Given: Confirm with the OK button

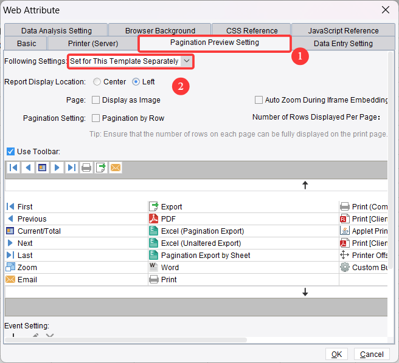Looking at the screenshot, I should 336,354.
